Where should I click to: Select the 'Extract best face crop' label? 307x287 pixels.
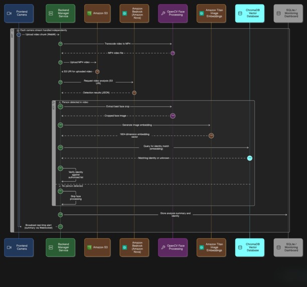pos(118,107)
